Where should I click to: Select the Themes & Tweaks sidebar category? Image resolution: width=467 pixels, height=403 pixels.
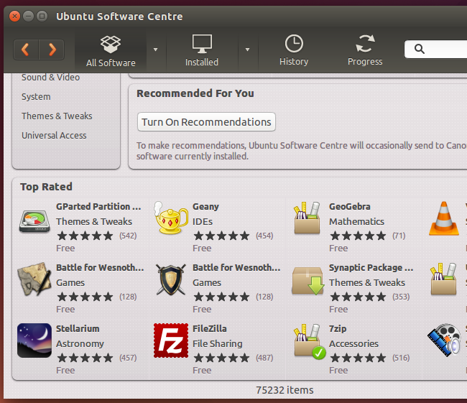[x=57, y=116]
